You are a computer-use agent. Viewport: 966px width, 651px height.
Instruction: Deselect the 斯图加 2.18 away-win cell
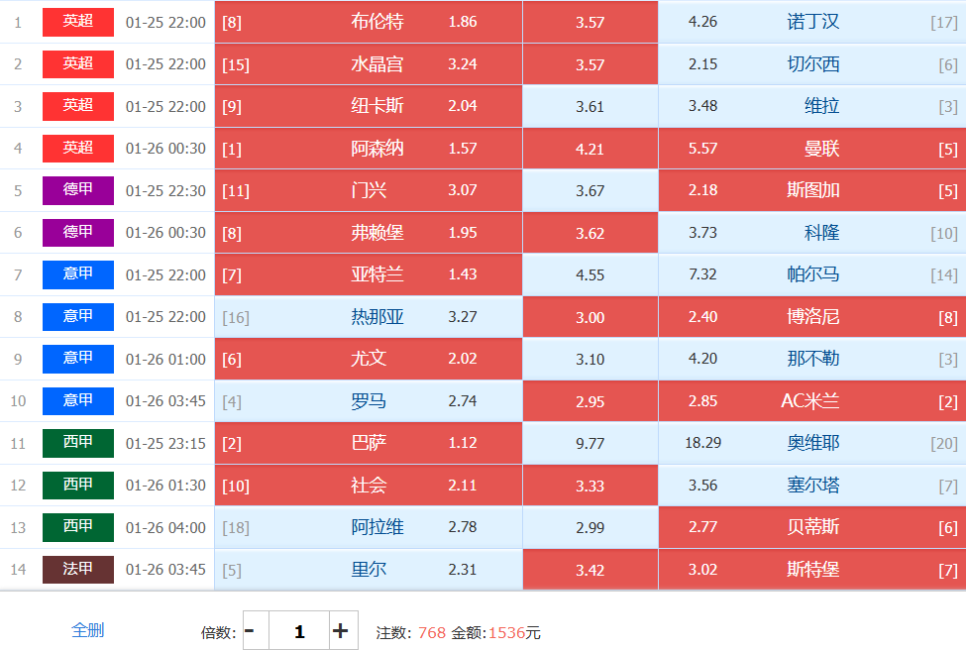coord(811,190)
